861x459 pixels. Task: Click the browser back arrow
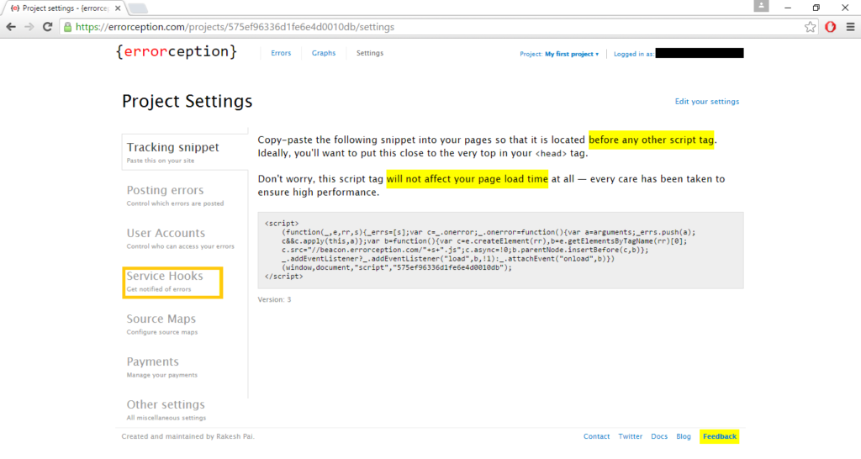pos(11,27)
